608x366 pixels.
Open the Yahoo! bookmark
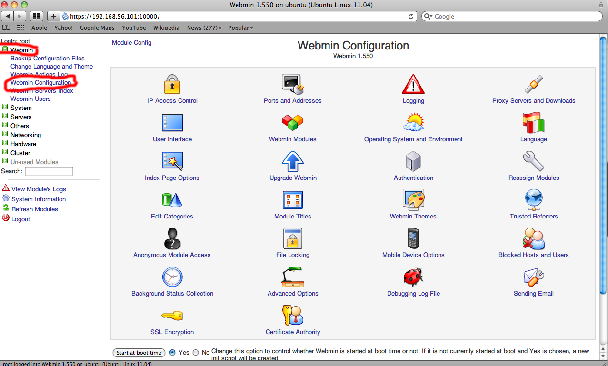(x=63, y=28)
